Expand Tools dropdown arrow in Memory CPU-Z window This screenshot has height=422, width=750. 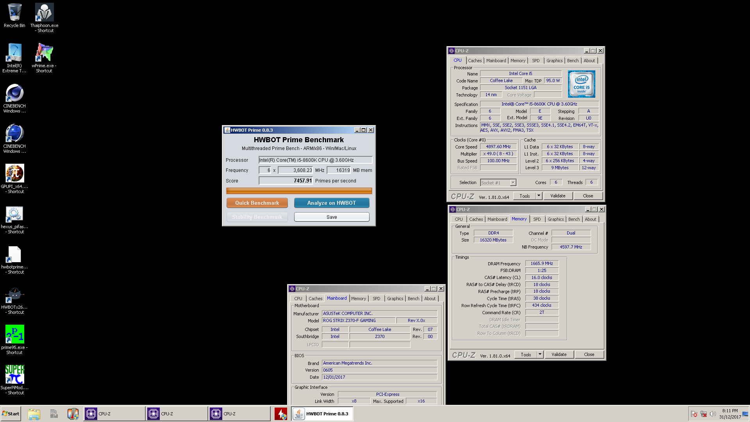(x=540, y=354)
